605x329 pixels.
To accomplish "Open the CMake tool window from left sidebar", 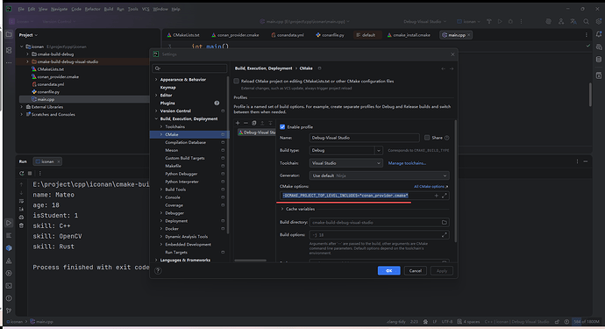I will (9, 261).
